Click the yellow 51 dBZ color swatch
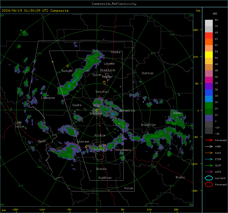Image resolution: width=228 pixels, height=213 pixels. [x=209, y=55]
